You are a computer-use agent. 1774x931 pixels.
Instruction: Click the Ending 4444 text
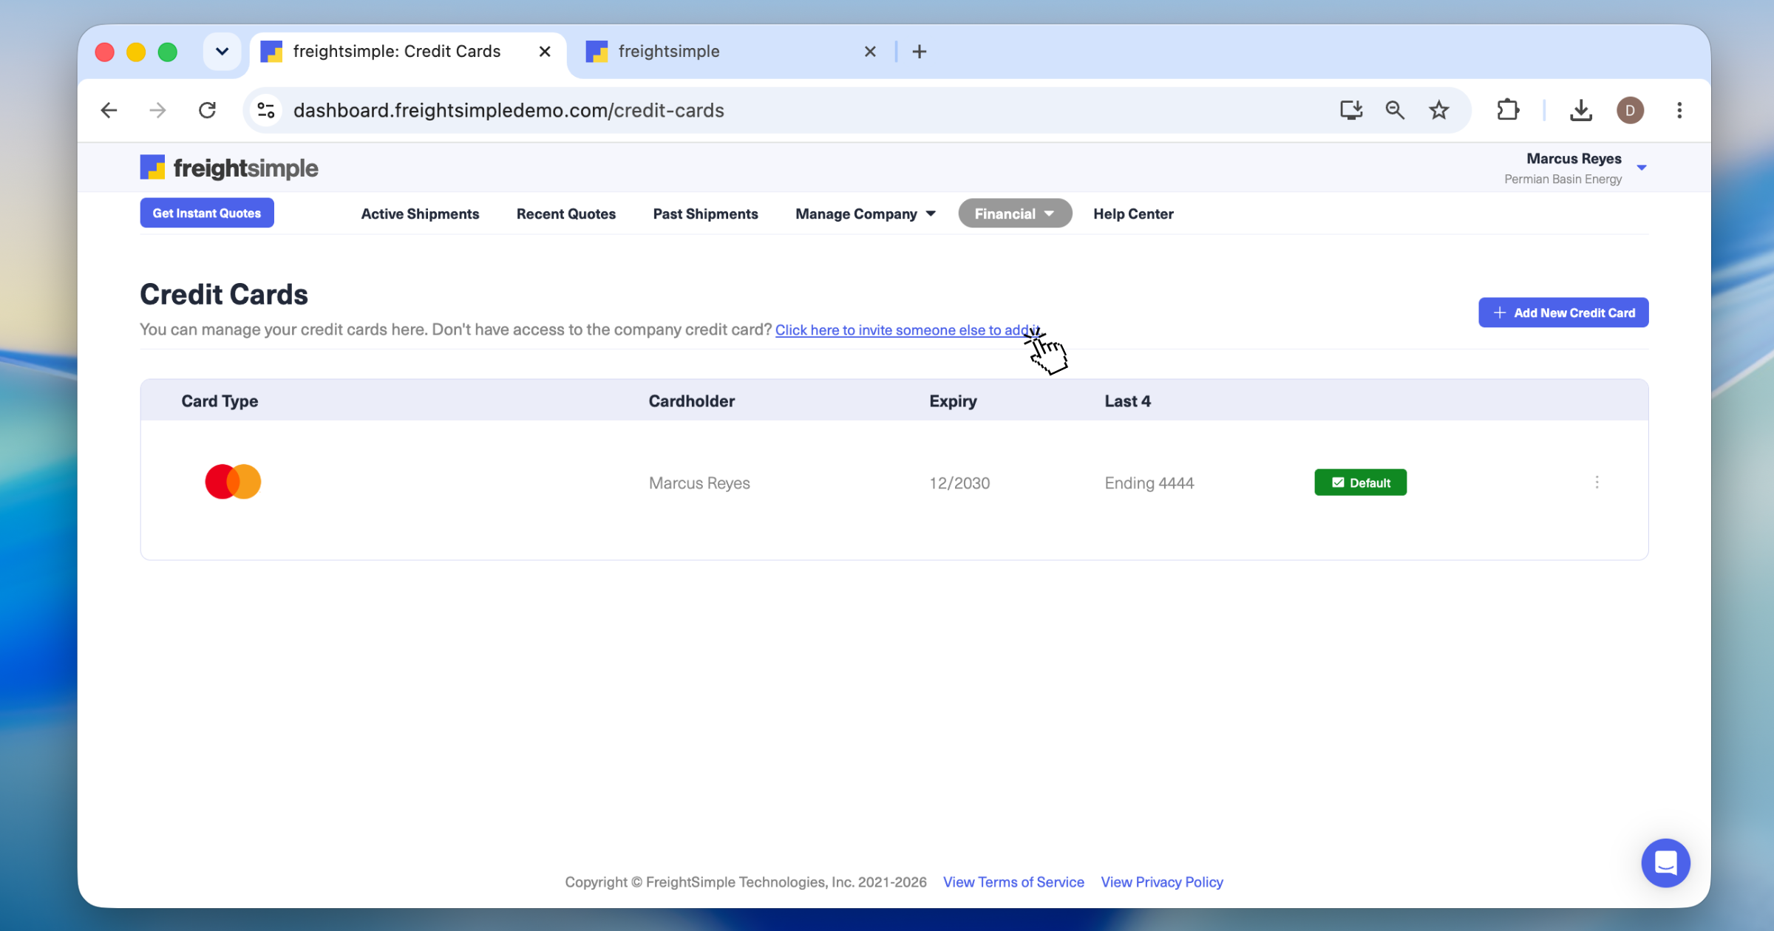[1149, 482]
